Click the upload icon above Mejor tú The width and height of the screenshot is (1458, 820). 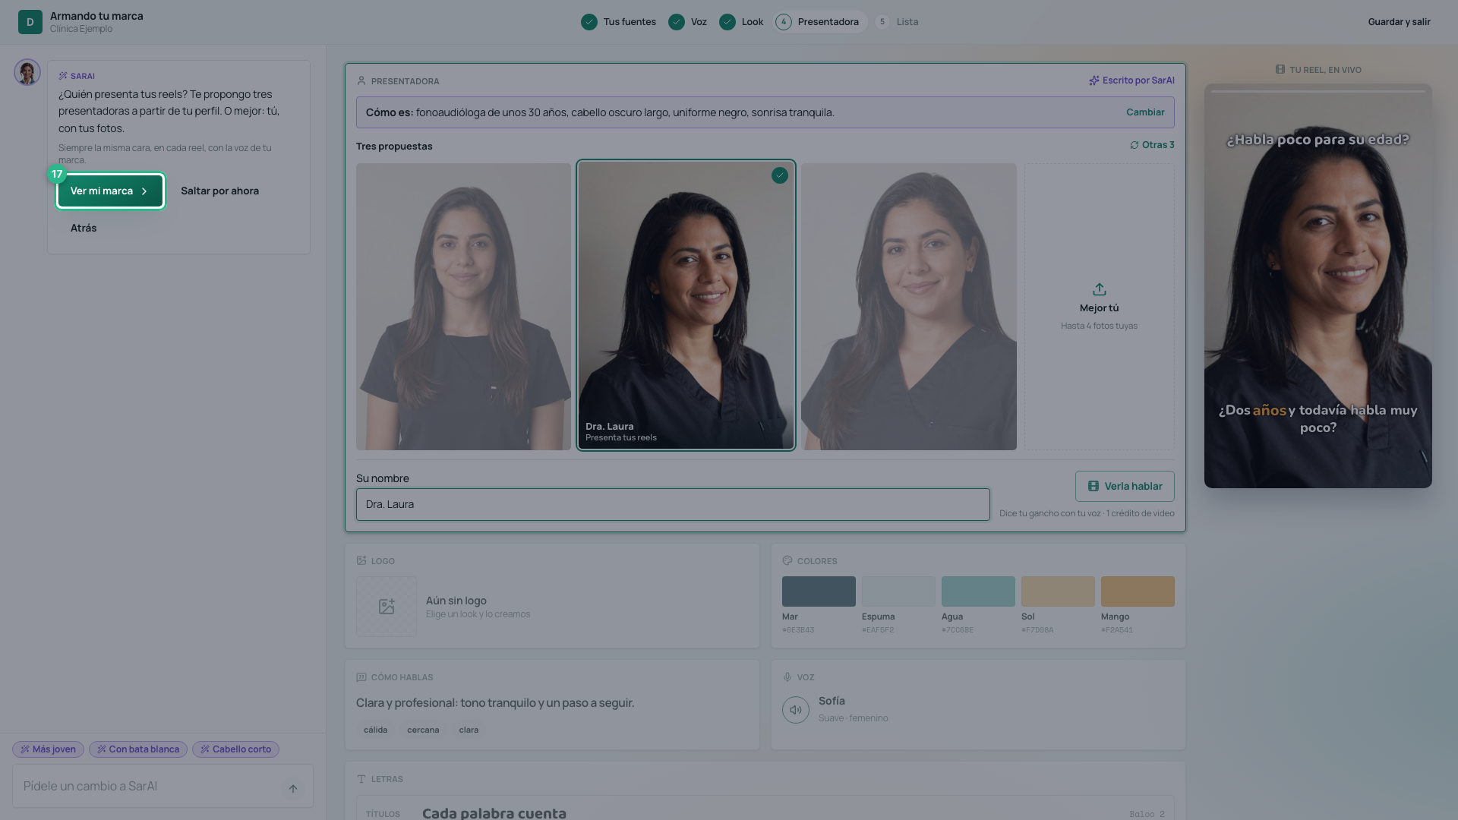tap(1100, 289)
